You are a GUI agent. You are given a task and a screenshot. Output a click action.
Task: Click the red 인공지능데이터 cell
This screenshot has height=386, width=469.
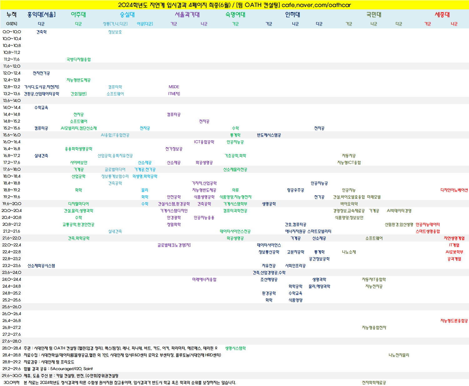(x=428, y=224)
